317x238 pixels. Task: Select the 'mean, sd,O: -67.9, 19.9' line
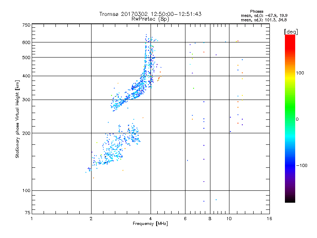pyautogui.click(x=264, y=15)
